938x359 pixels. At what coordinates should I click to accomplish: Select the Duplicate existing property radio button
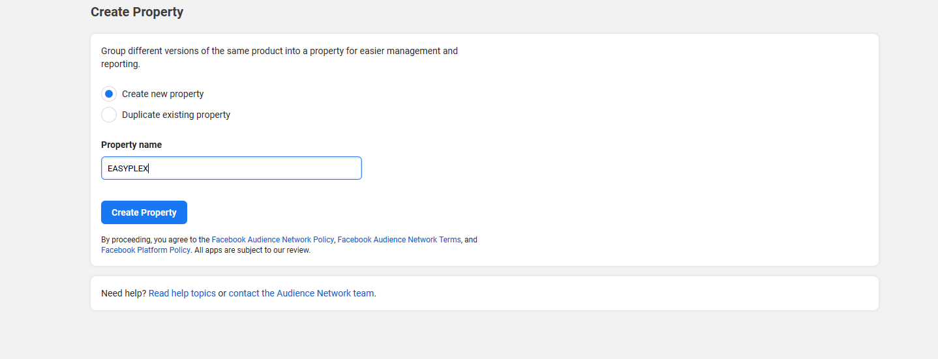[x=109, y=115]
